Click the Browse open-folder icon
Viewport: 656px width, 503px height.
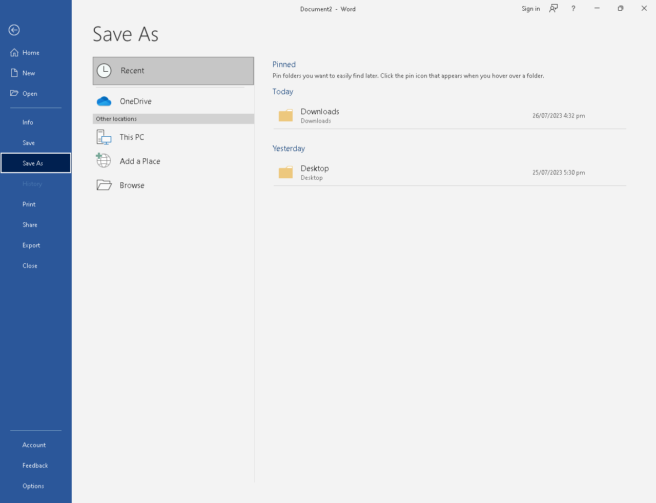pos(104,185)
